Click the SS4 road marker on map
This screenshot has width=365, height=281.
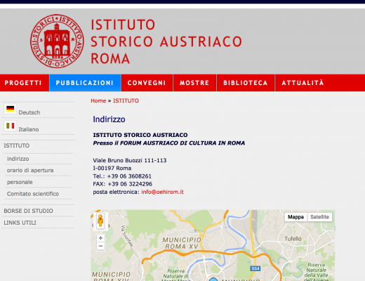tap(255, 268)
